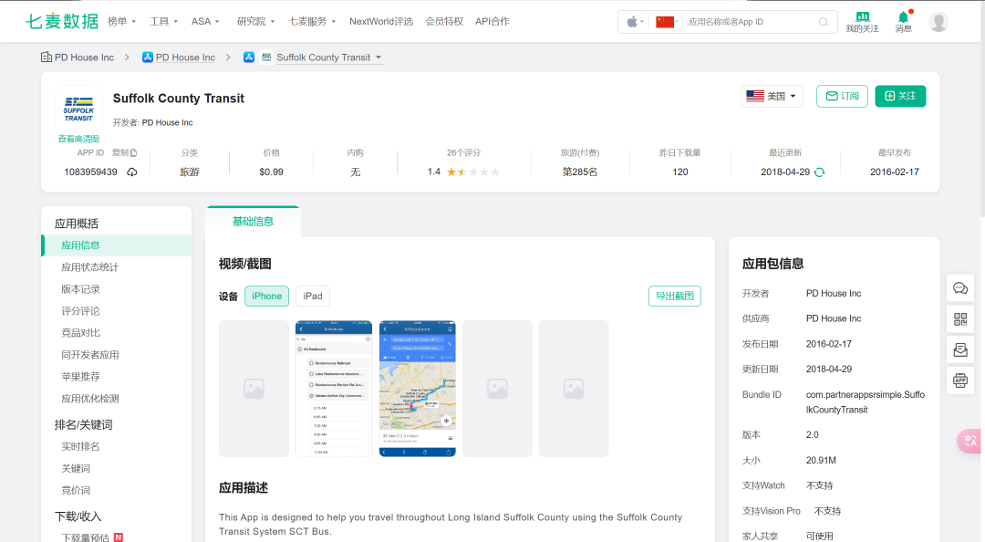Open the 工具 menu
This screenshot has height=542, width=985.
pos(163,21)
